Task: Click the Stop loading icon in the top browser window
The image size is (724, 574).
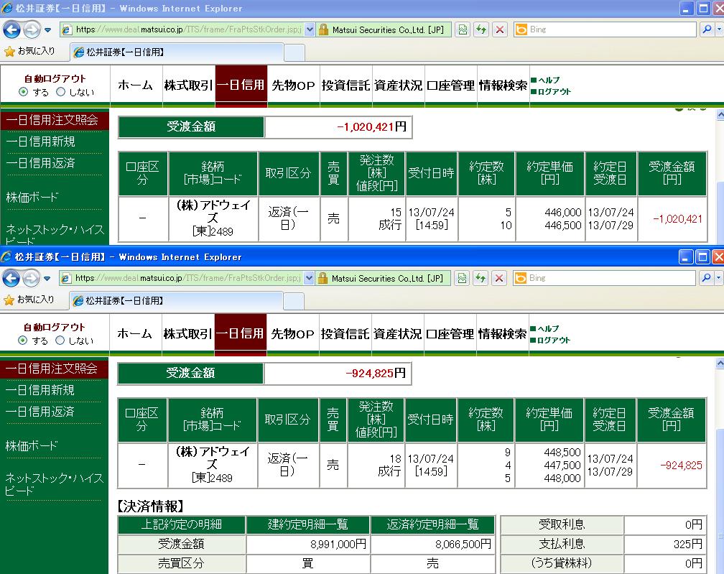Action: click(500, 29)
